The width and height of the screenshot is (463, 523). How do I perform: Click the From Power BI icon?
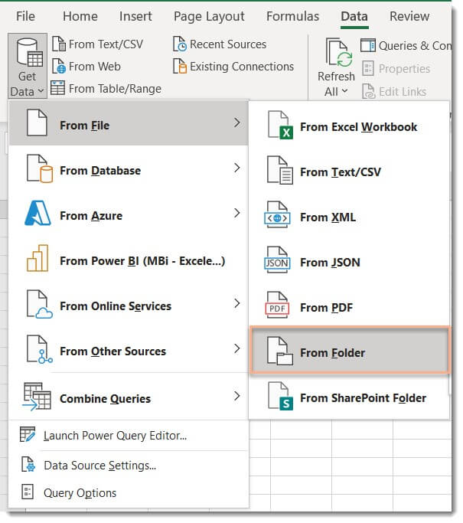(37, 259)
